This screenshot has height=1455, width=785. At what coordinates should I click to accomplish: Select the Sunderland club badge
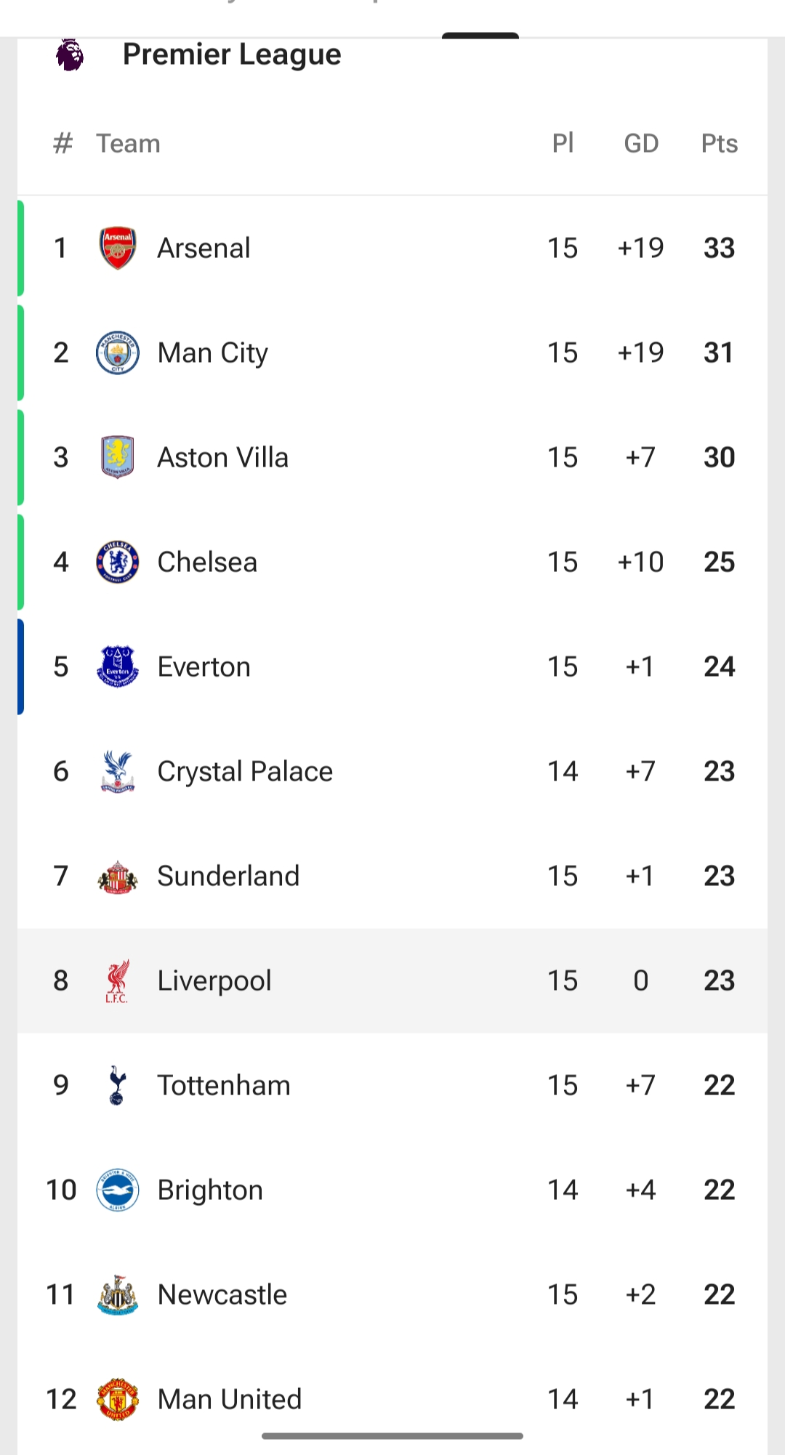(117, 876)
